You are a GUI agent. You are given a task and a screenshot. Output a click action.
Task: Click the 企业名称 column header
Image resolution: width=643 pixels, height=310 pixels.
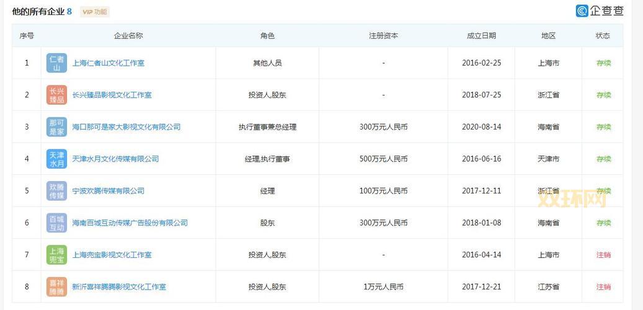tap(128, 36)
